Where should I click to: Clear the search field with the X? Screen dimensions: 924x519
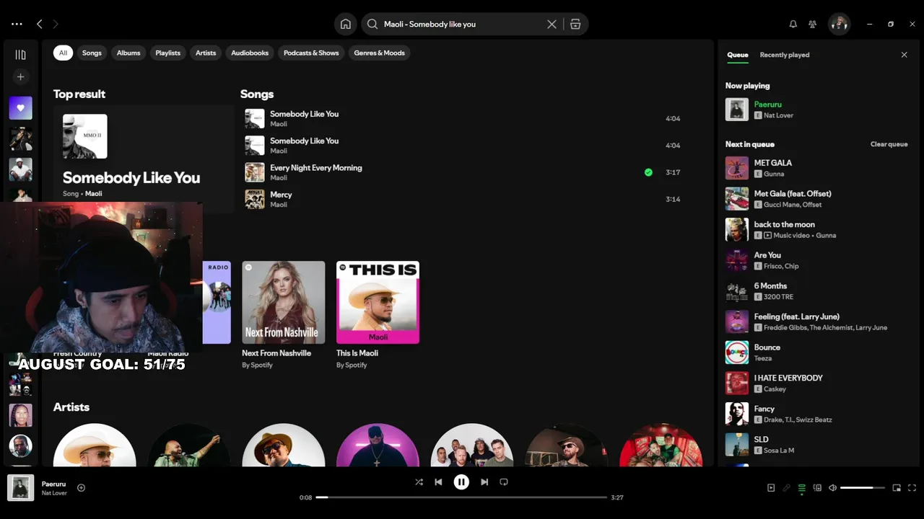[552, 24]
